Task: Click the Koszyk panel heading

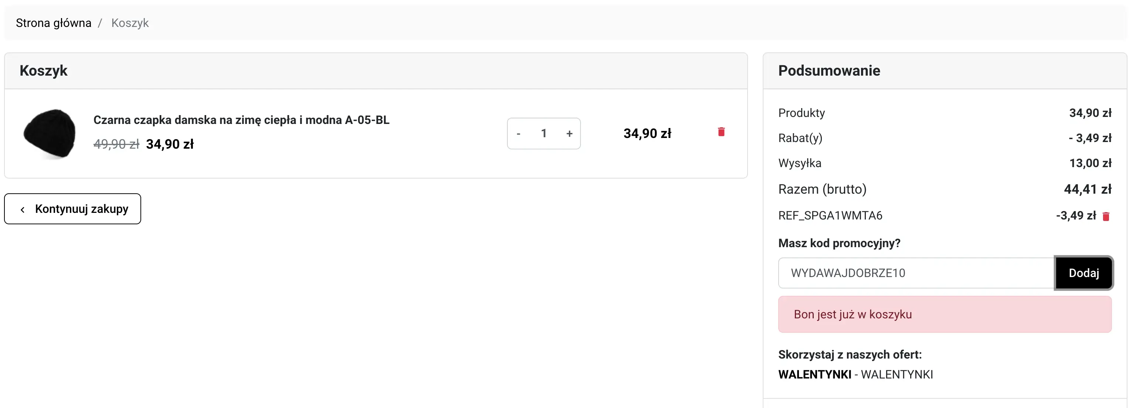Action: (x=44, y=71)
